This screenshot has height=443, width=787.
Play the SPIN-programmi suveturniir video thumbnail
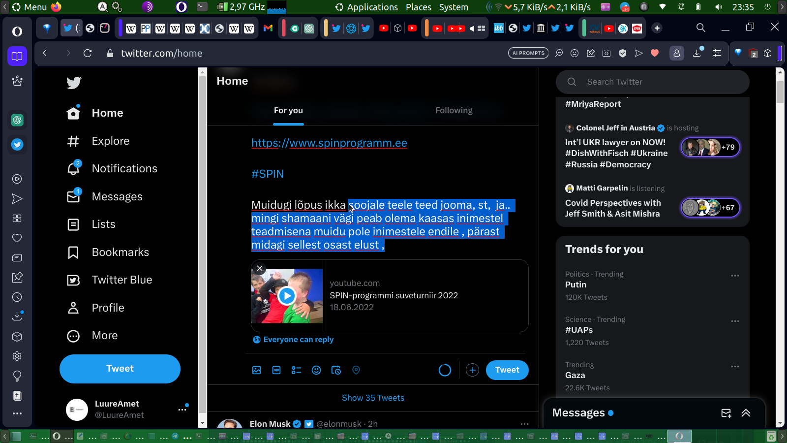[x=287, y=296]
